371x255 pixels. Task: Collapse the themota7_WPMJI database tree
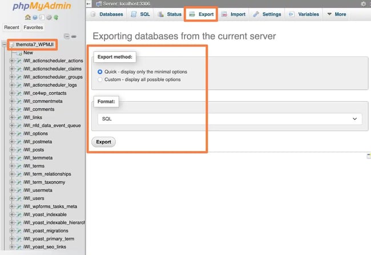pyautogui.click(x=5, y=44)
